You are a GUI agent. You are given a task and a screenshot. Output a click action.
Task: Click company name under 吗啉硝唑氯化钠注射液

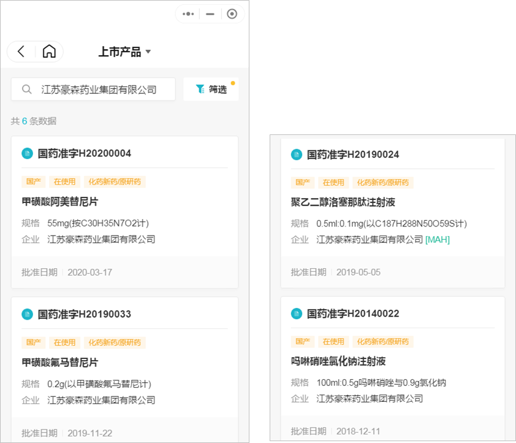point(370,399)
